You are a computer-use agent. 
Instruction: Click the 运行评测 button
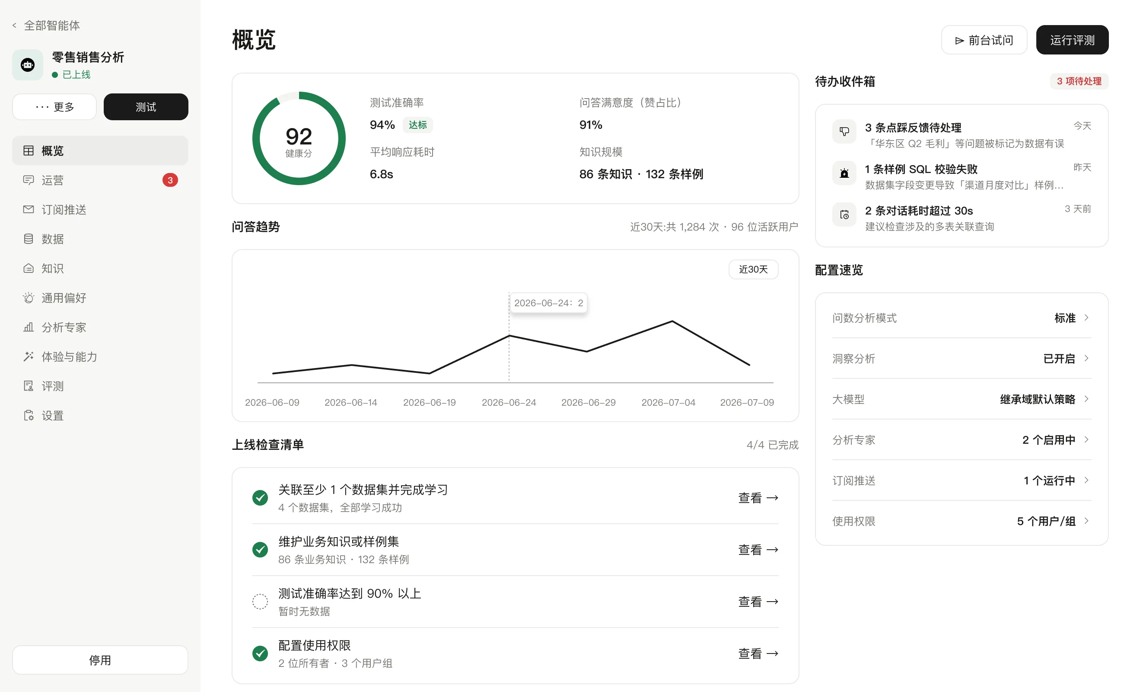pyautogui.click(x=1073, y=40)
